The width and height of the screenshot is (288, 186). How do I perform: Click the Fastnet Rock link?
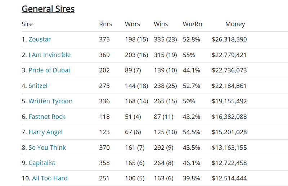pyautogui.click(x=47, y=117)
